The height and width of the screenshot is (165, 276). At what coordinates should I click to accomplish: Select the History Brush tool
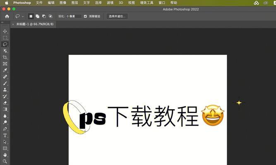point(5,96)
